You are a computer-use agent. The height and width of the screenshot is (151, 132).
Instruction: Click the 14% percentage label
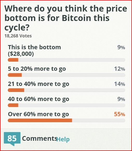coord(120,84)
